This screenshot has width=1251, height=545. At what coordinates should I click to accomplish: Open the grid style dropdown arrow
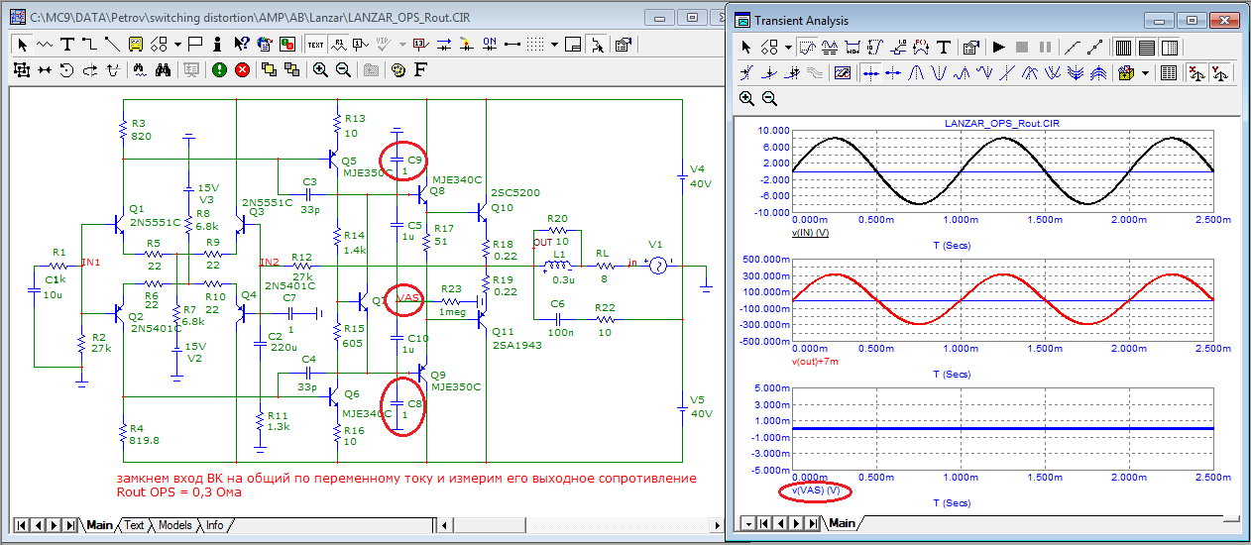tap(555, 45)
